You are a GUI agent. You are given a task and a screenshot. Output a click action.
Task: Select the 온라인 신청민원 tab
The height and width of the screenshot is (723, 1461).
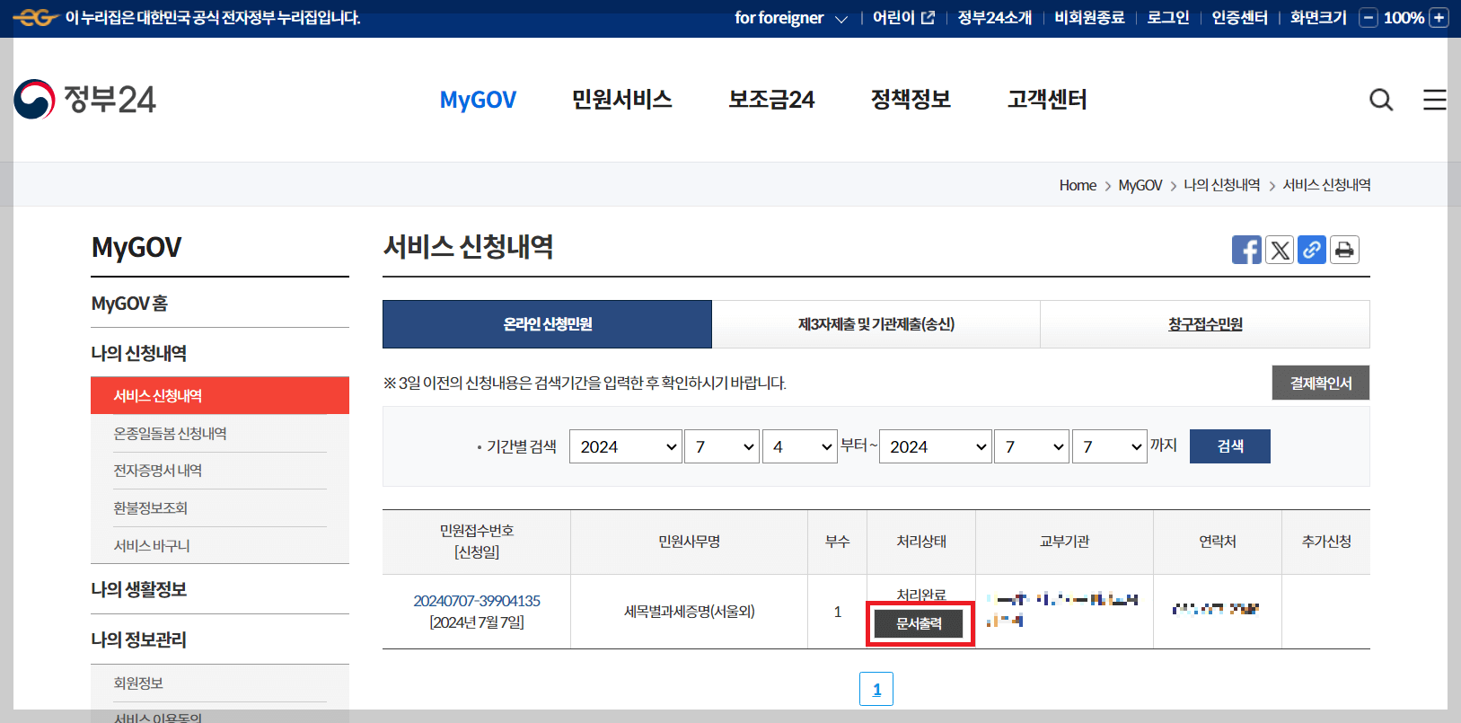pos(547,324)
